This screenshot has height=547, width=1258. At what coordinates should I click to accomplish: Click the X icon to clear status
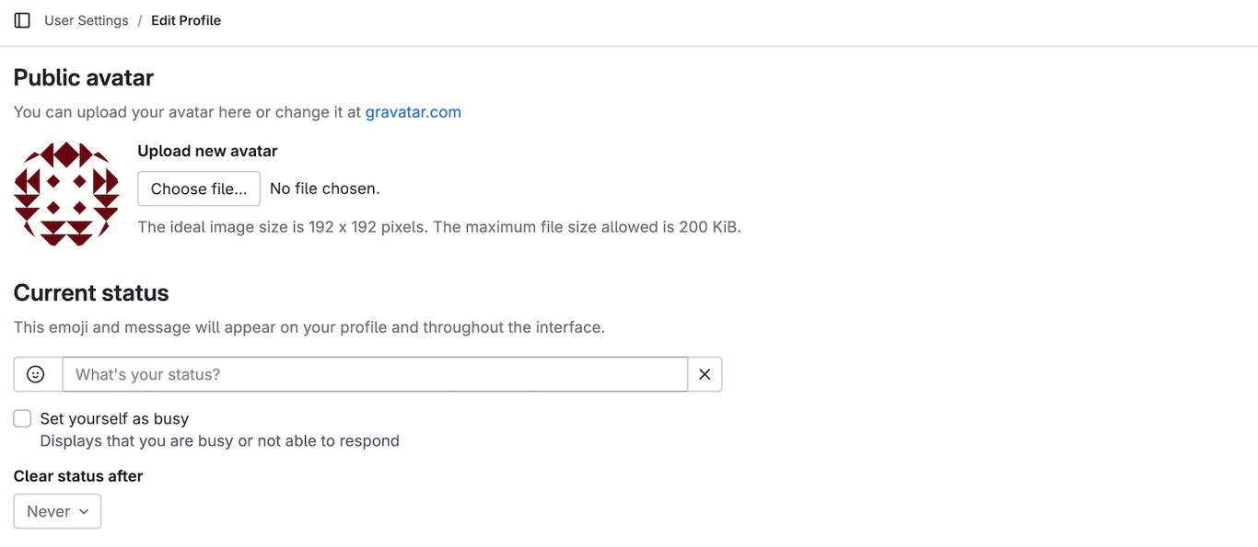point(705,374)
